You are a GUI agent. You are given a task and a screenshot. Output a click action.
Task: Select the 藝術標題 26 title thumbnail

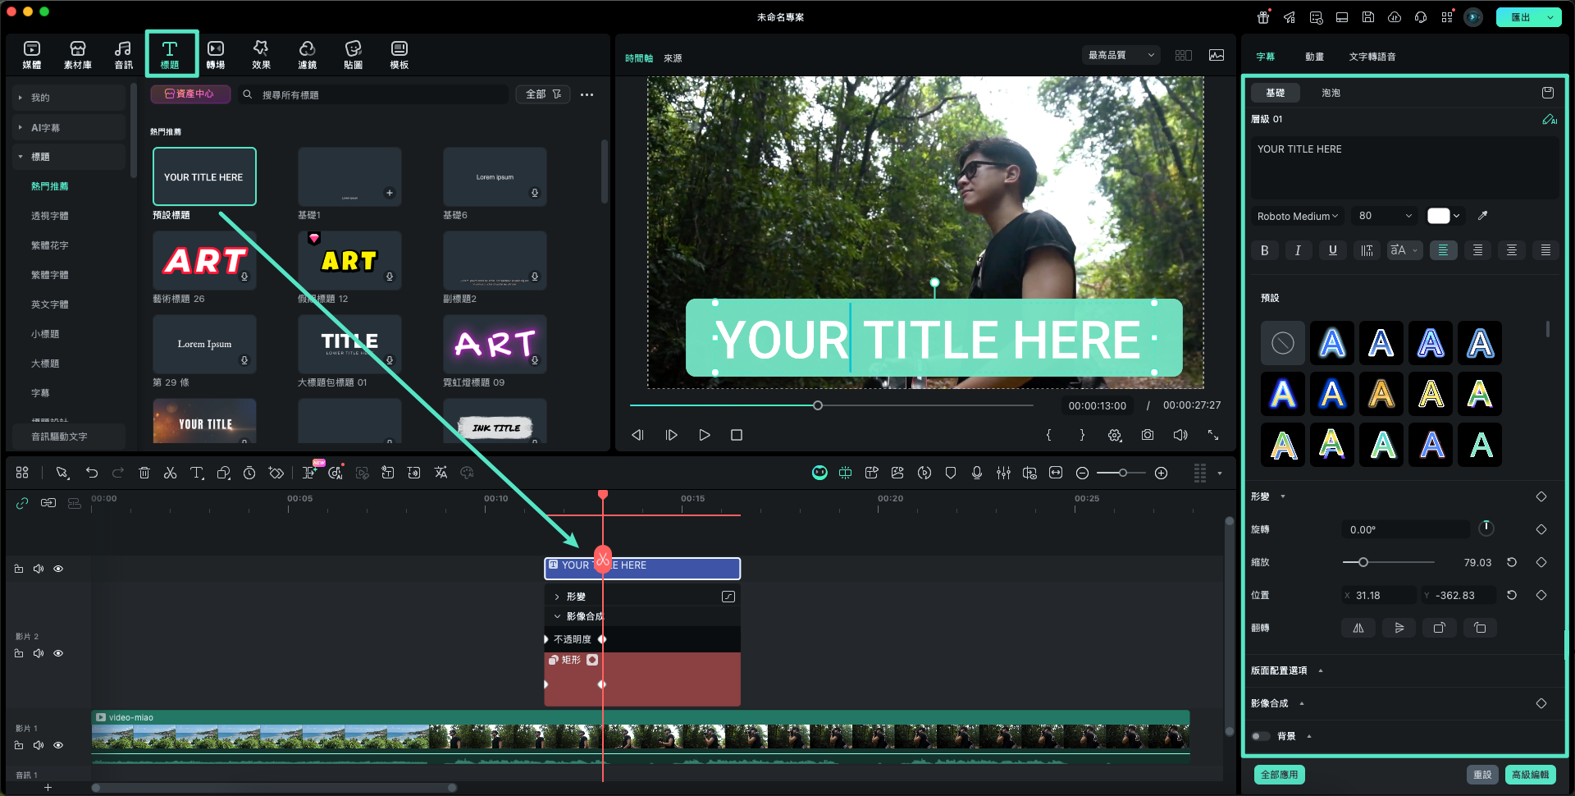coord(204,261)
